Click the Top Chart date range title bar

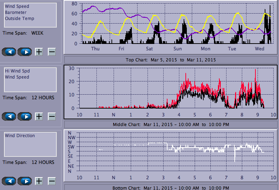[170, 60]
